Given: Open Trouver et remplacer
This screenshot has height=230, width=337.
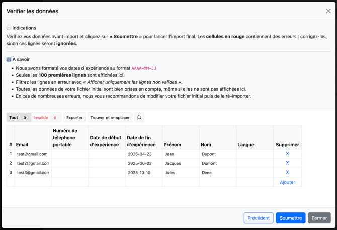Looking at the screenshot, I should click(110, 118).
